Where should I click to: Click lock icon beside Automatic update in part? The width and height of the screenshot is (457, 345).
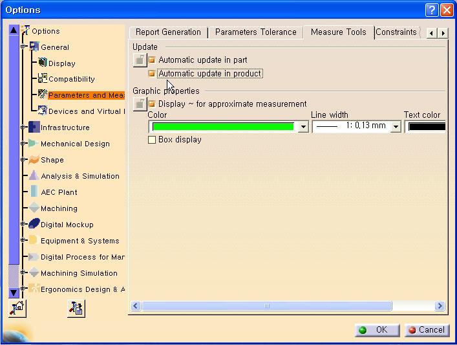pos(140,60)
